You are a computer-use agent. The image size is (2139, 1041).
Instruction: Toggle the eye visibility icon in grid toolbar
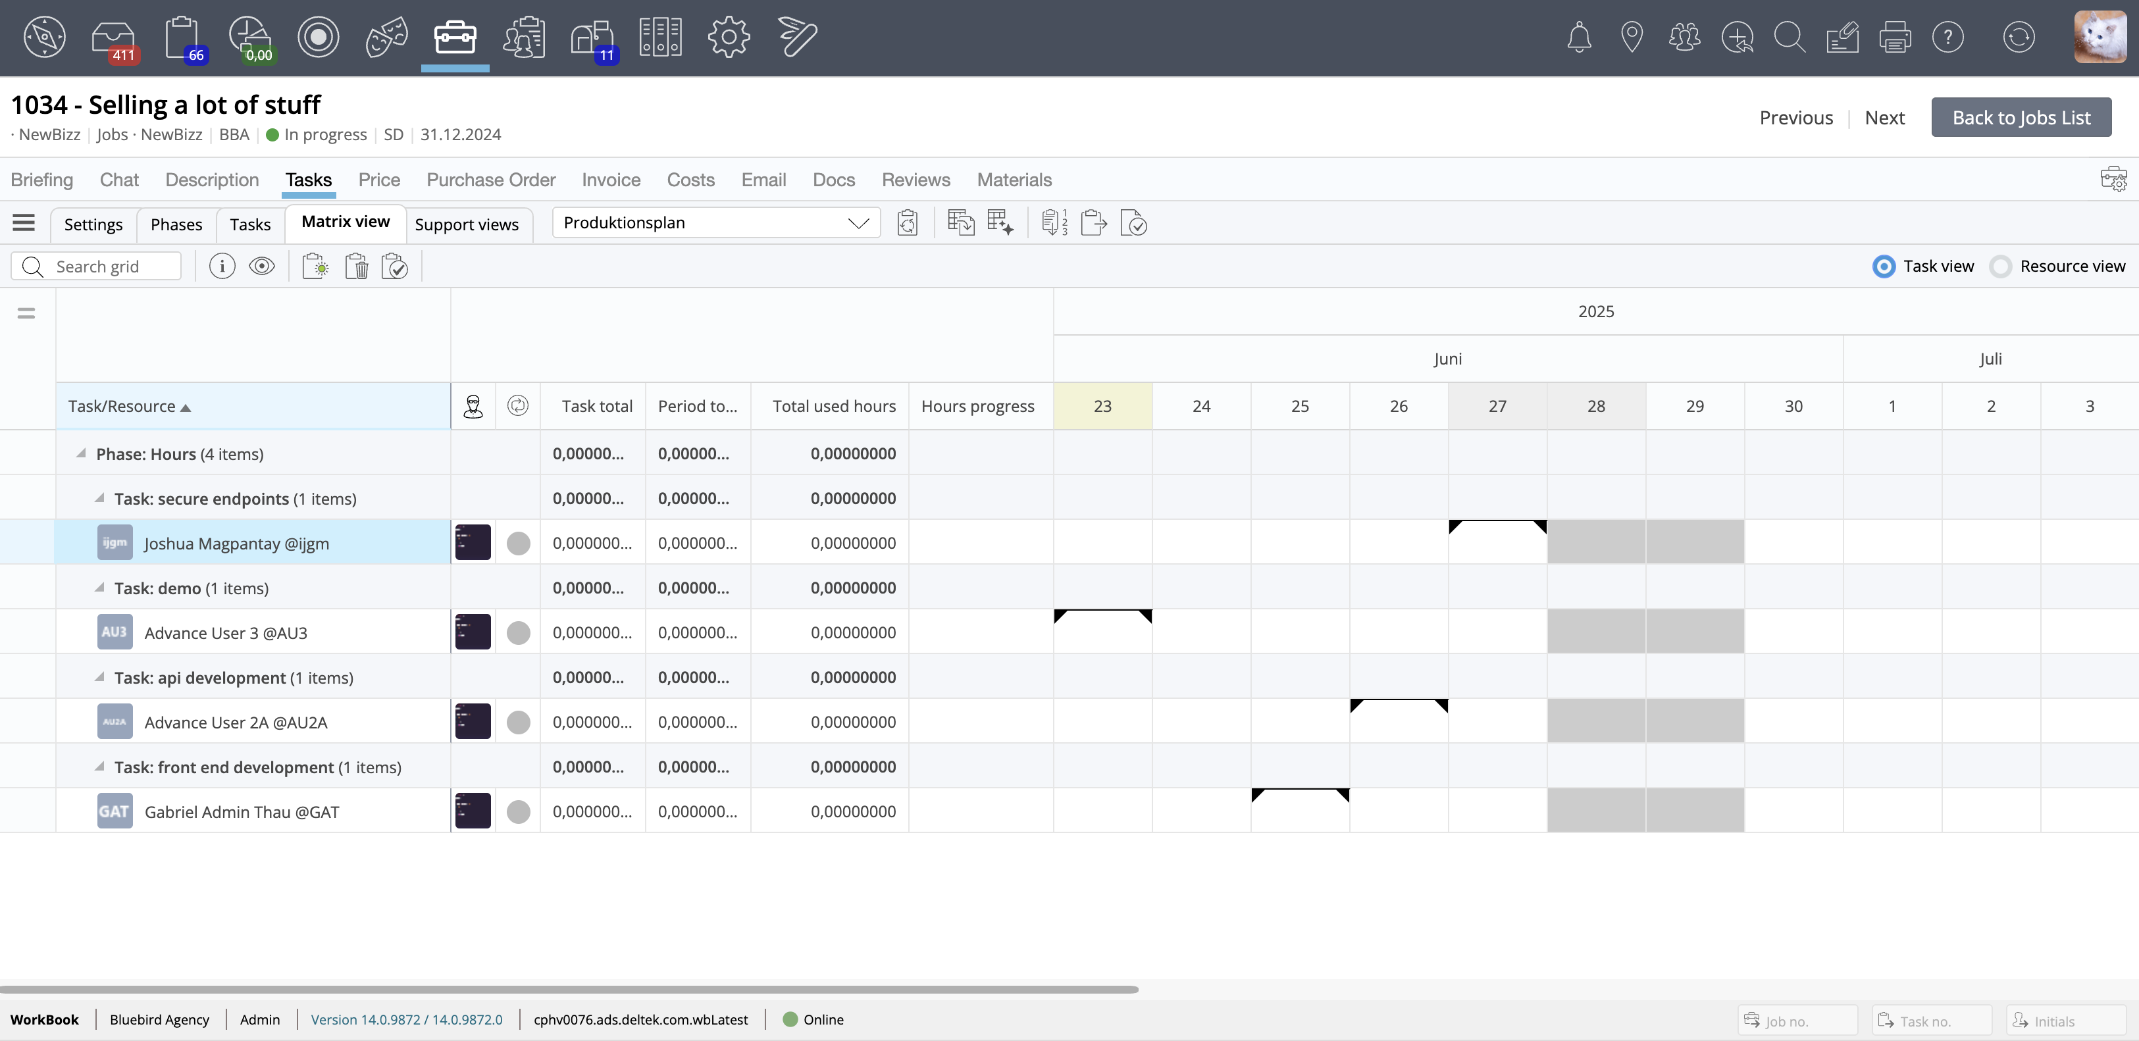click(x=261, y=267)
